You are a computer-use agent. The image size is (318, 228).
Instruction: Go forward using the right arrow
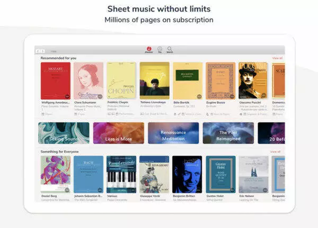[x=42, y=51]
